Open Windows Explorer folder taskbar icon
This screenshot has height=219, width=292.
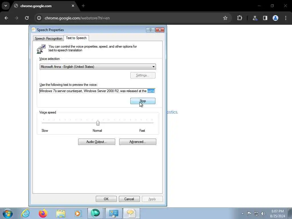61,213
